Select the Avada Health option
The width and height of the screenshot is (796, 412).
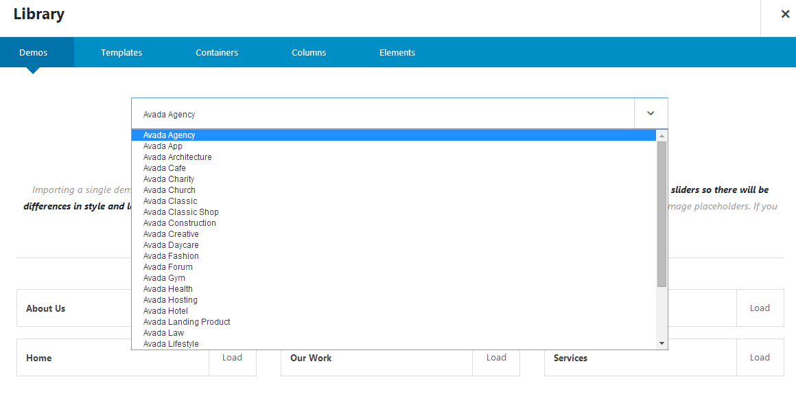pyautogui.click(x=394, y=289)
